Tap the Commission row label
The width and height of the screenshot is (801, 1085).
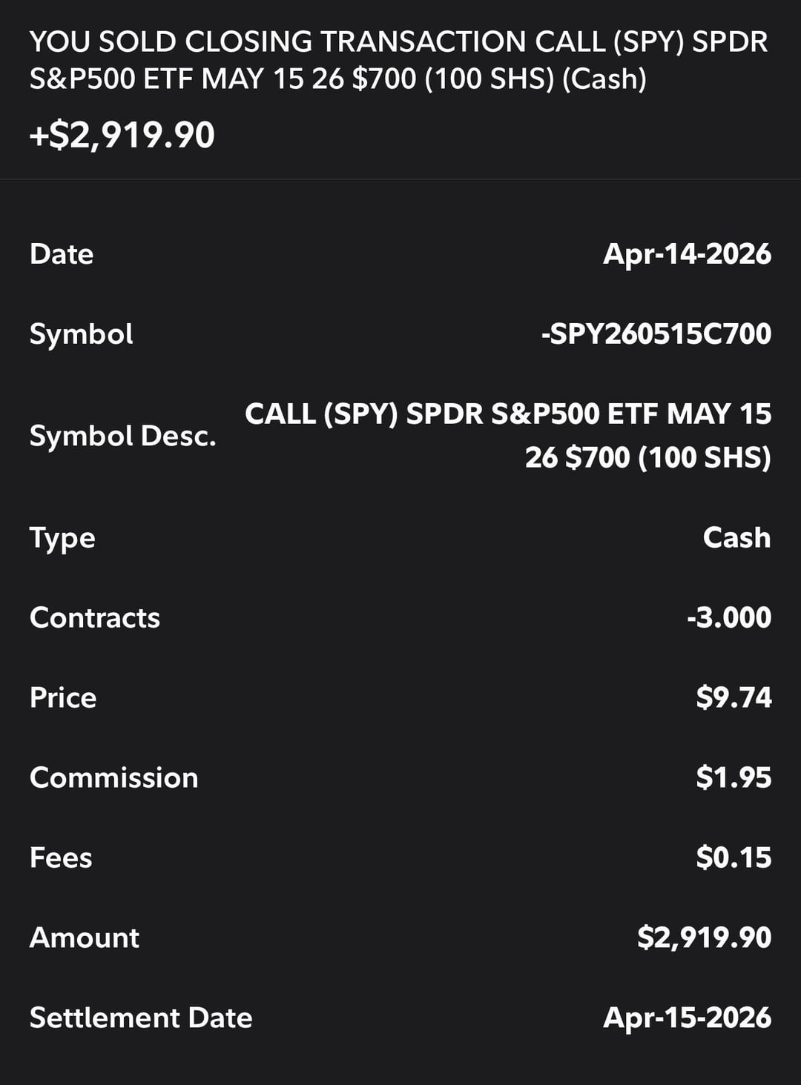(114, 777)
